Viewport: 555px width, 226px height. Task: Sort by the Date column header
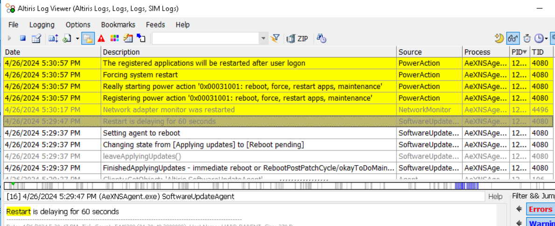[x=52, y=52]
